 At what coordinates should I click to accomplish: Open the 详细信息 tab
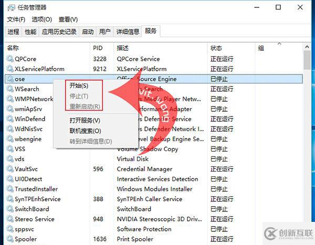click(128, 31)
